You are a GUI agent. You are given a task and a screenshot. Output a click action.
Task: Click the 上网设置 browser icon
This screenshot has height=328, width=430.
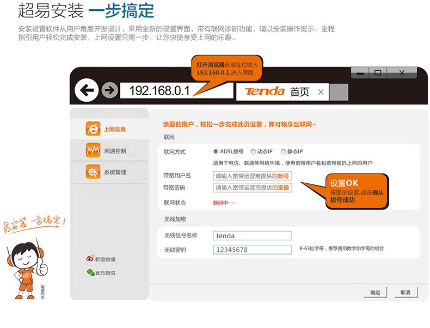click(93, 129)
